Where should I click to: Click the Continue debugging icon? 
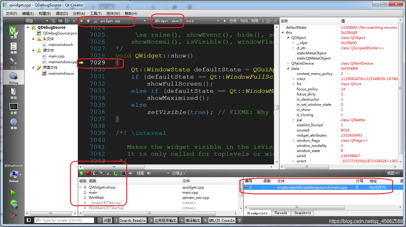81,173
